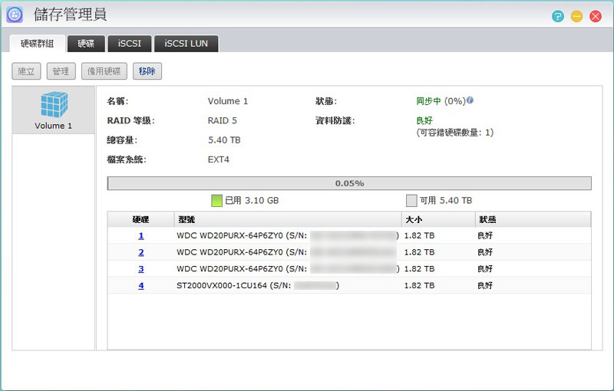Close window with the red X button

pyautogui.click(x=596, y=16)
